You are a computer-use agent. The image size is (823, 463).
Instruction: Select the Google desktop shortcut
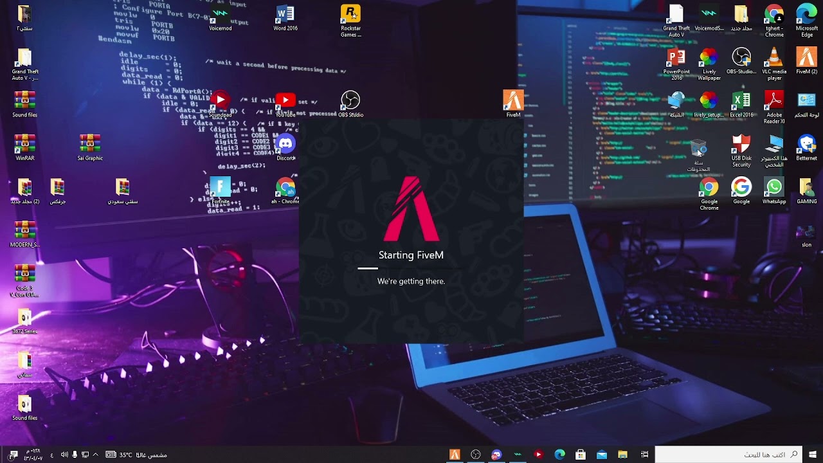point(741,192)
